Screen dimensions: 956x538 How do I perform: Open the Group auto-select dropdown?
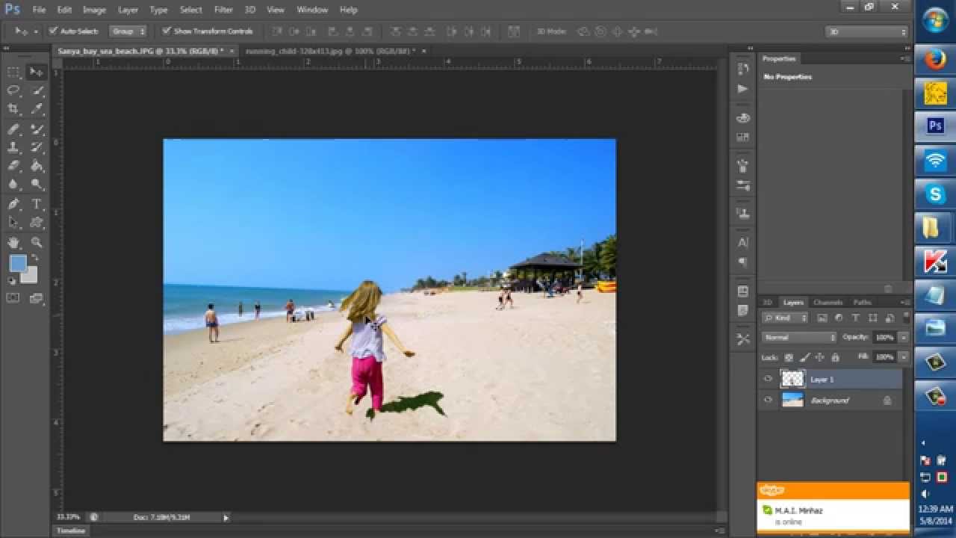(128, 31)
